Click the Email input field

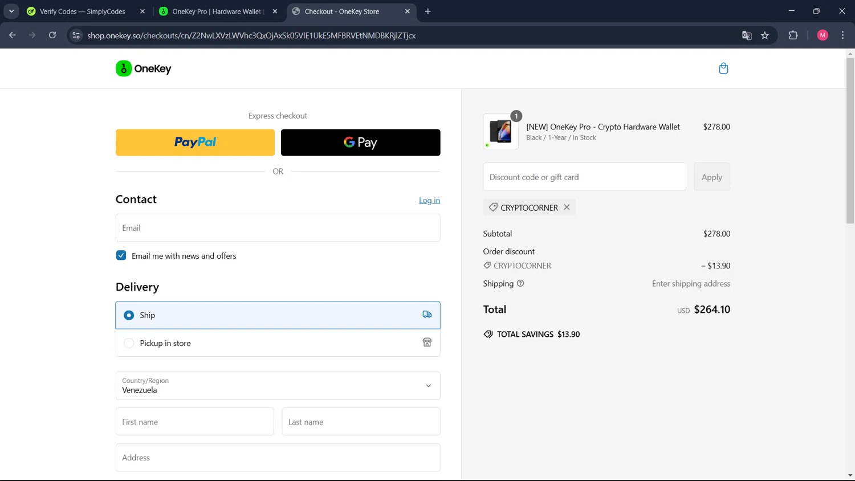[x=278, y=228]
